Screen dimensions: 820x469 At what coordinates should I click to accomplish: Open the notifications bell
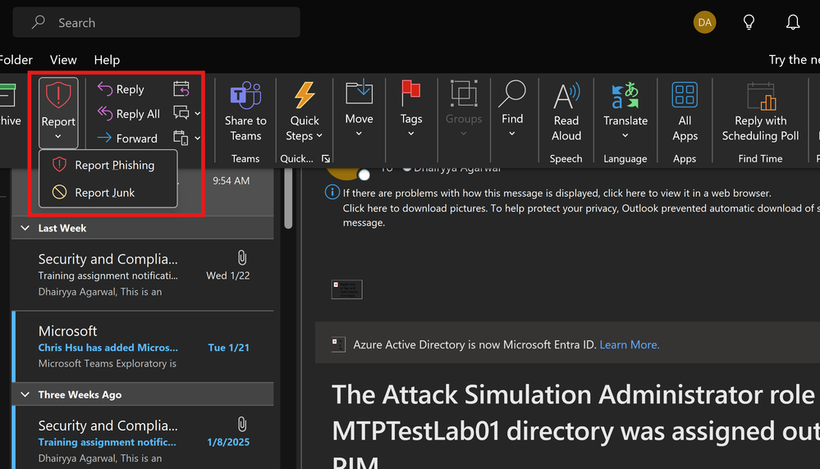click(793, 22)
